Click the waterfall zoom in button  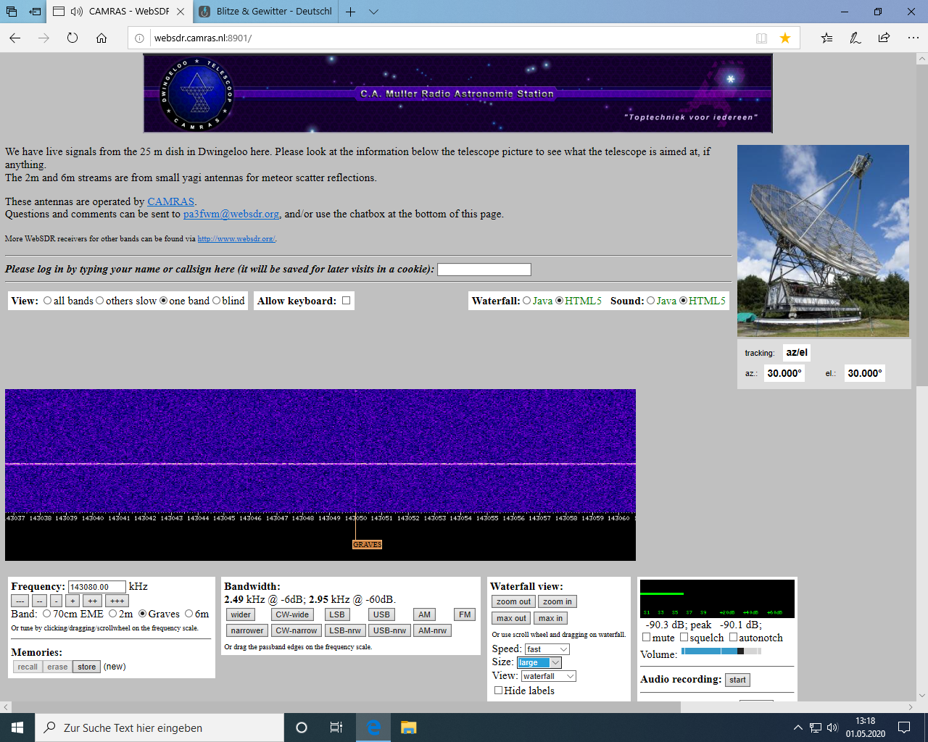[x=558, y=601]
